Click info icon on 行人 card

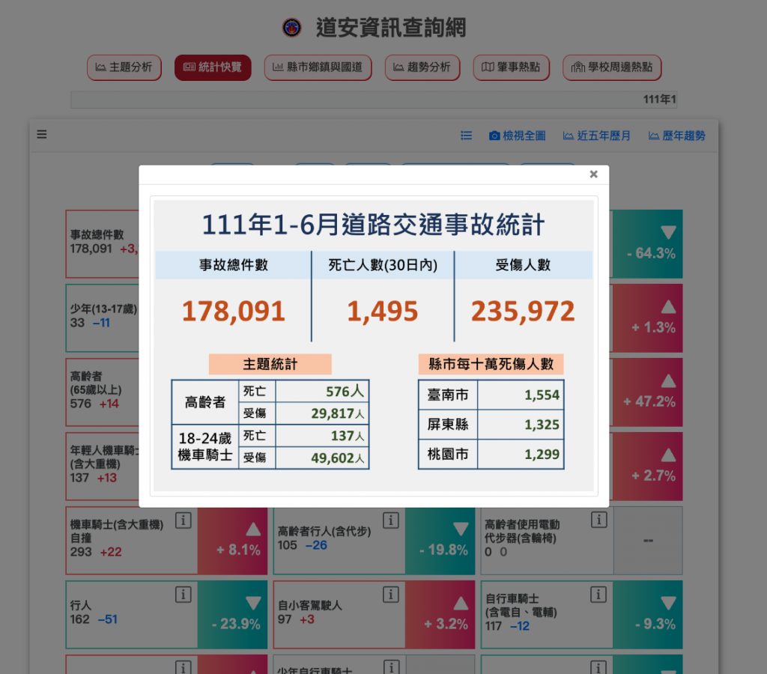tap(184, 595)
